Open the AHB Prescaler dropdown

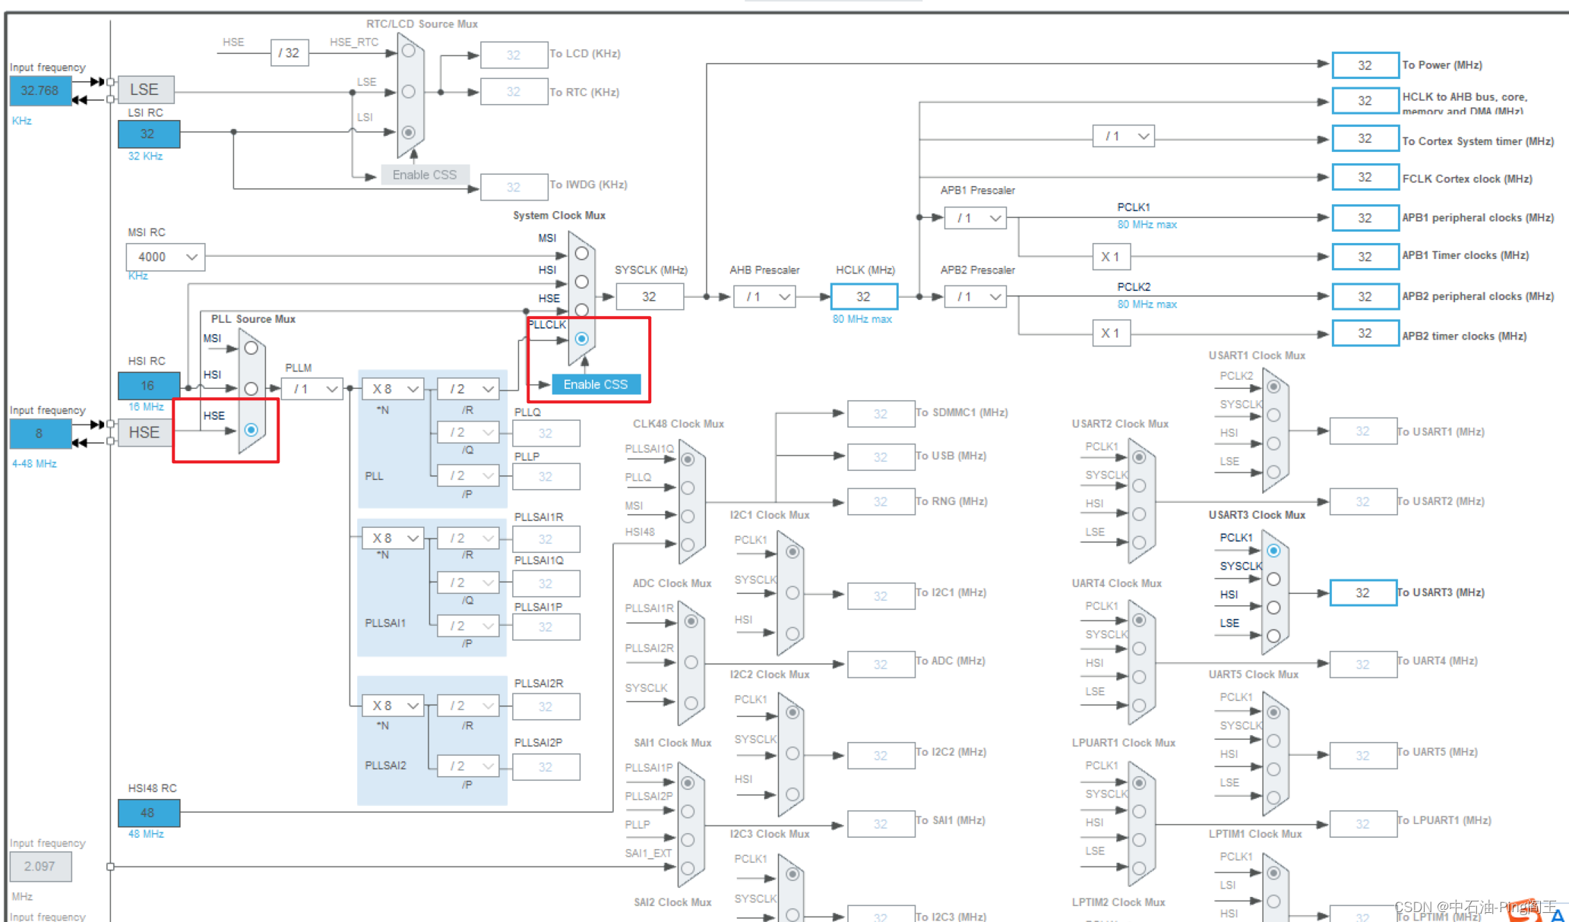click(x=764, y=297)
